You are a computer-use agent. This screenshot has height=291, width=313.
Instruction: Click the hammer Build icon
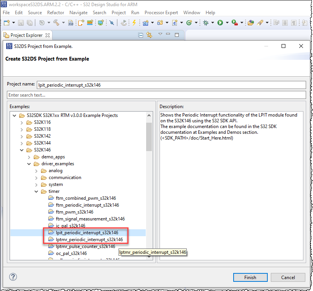pyautogui.click(x=56, y=23)
